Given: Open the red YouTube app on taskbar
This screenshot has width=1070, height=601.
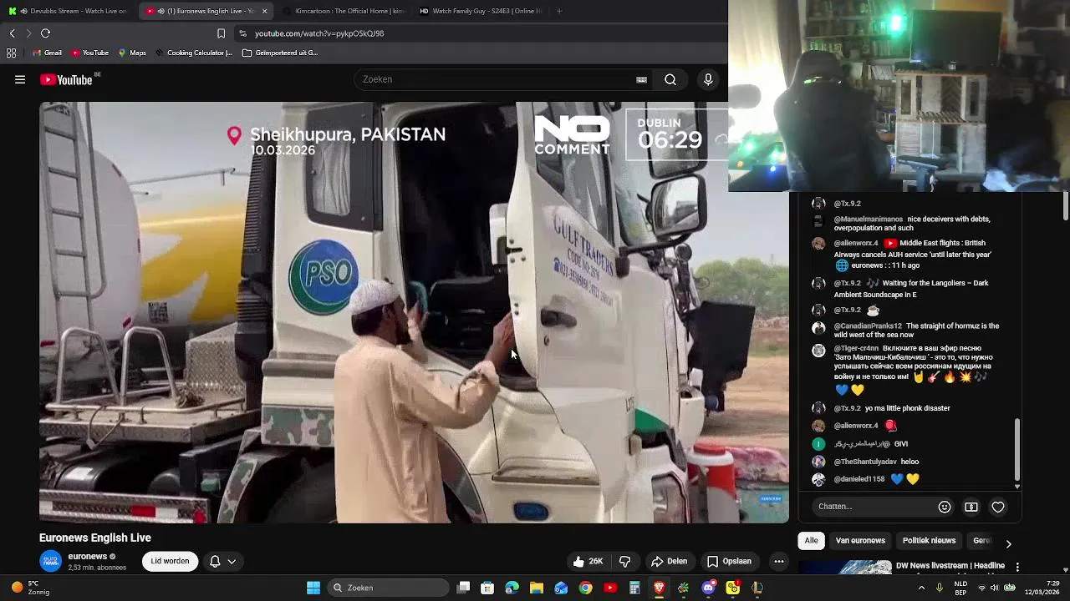Looking at the screenshot, I should pyautogui.click(x=610, y=588).
